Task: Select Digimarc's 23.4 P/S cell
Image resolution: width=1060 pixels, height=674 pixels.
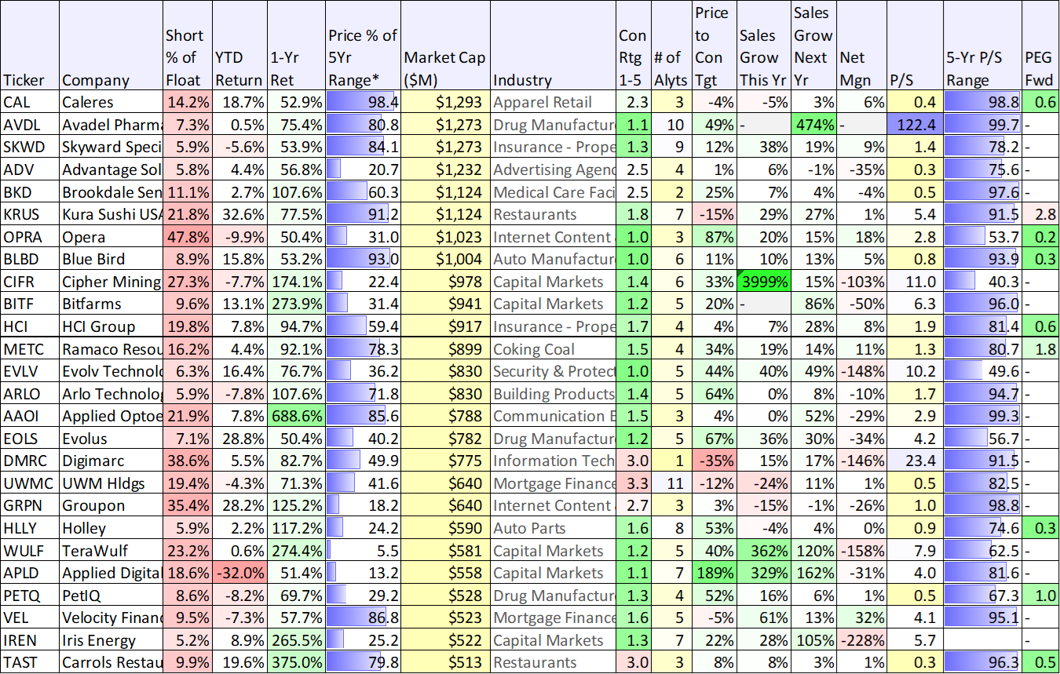Action: pos(916,461)
